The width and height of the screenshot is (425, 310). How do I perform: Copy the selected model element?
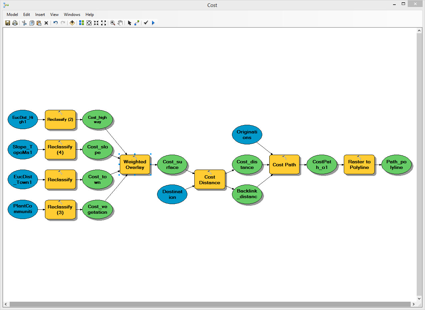[x=32, y=23]
